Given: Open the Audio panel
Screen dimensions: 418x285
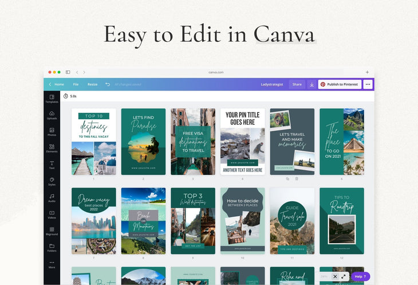Looking at the screenshot, I should [52, 198].
